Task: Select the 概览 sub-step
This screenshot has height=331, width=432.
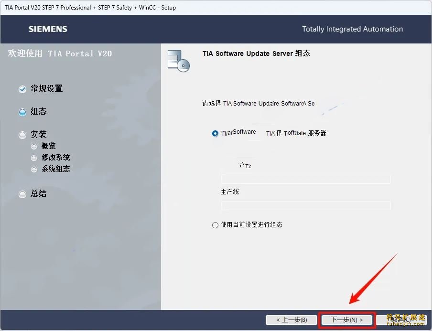Action: click(48, 146)
